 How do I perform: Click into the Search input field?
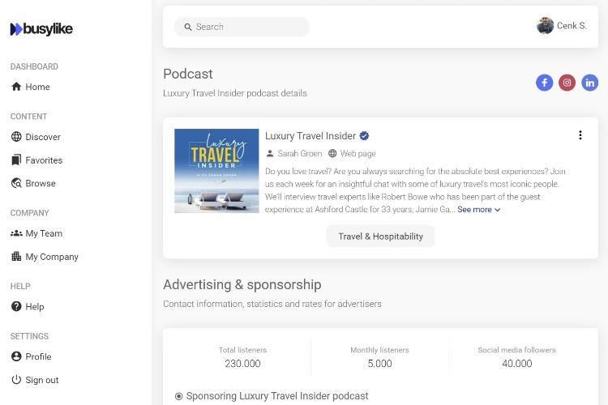coord(242,27)
